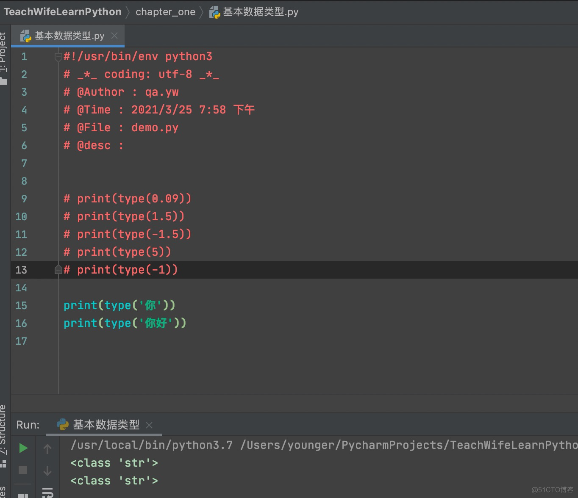
Task: Click the up arrow in Run panel
Action: tap(47, 448)
